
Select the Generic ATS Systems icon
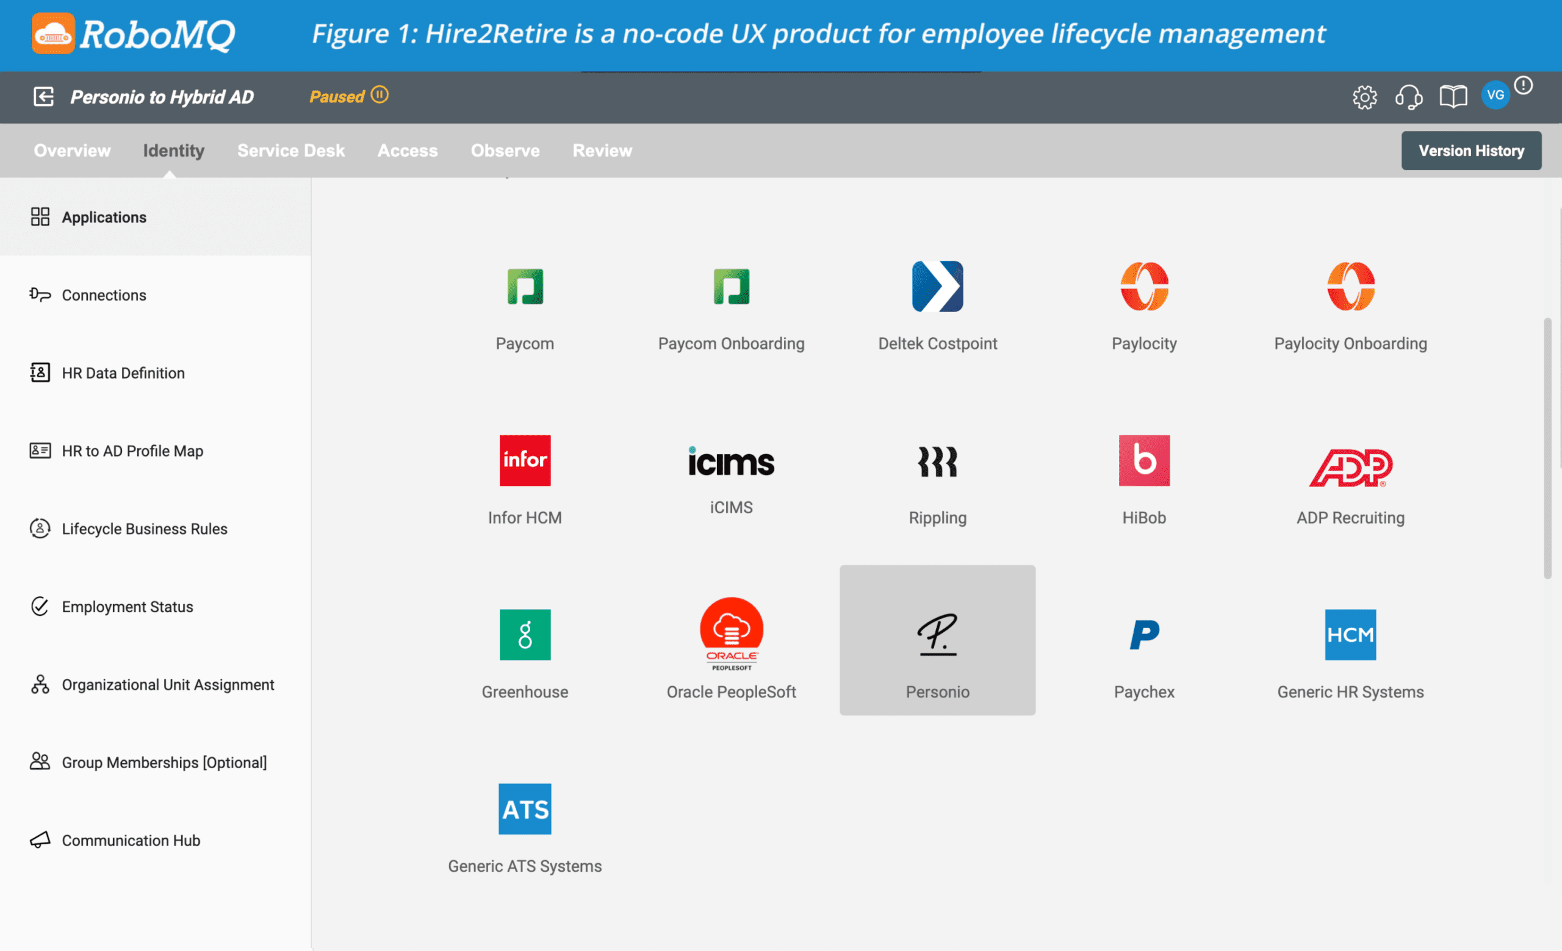tap(524, 808)
